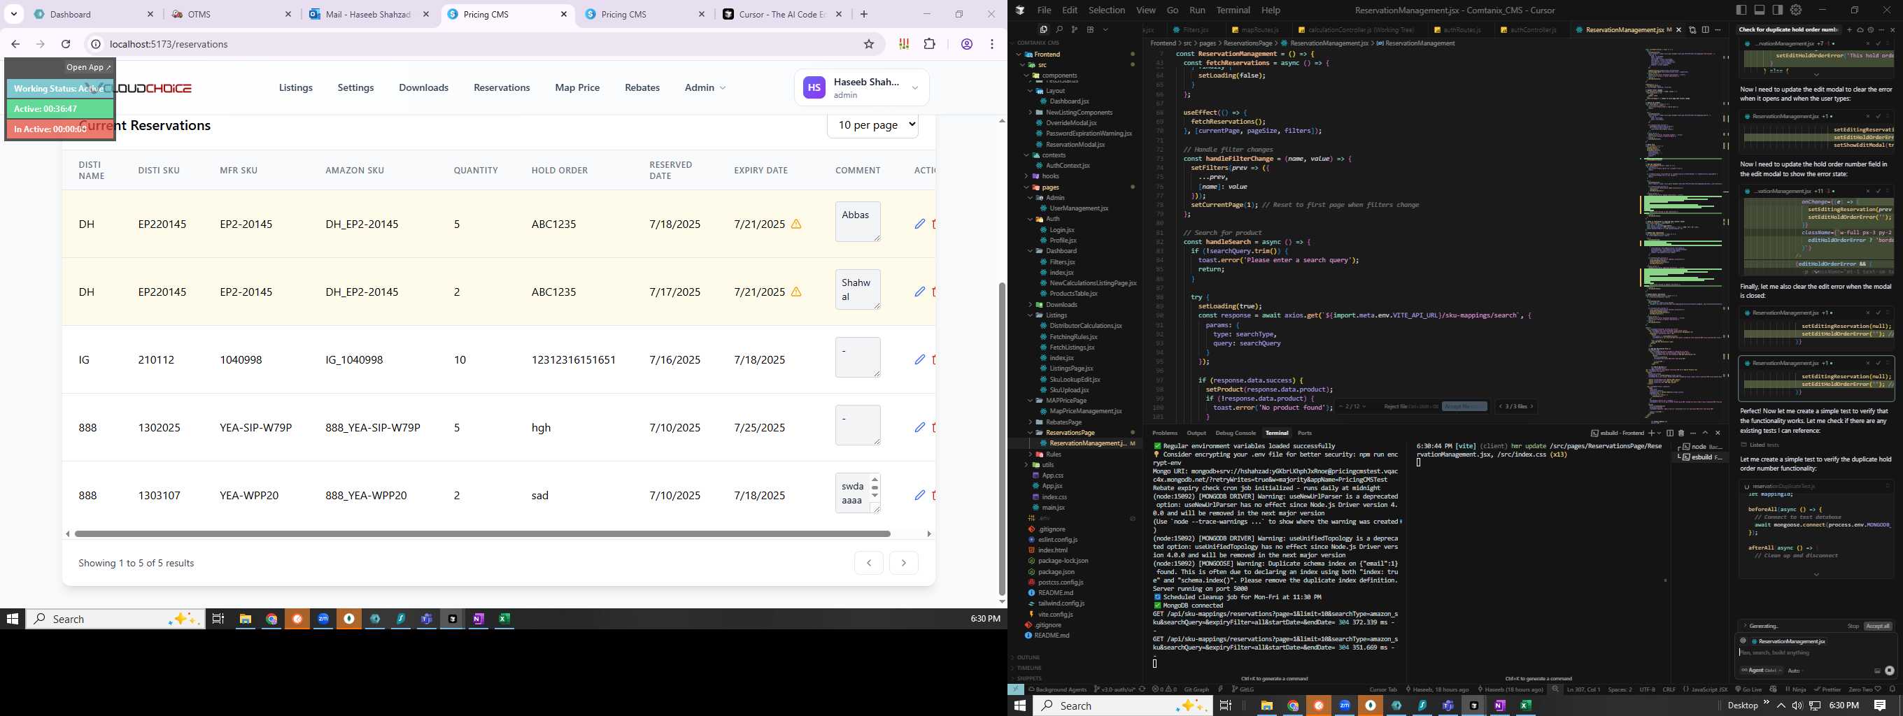Open Excel from the upper Windows taskbar
The image size is (1903, 716).
pyautogui.click(x=504, y=619)
